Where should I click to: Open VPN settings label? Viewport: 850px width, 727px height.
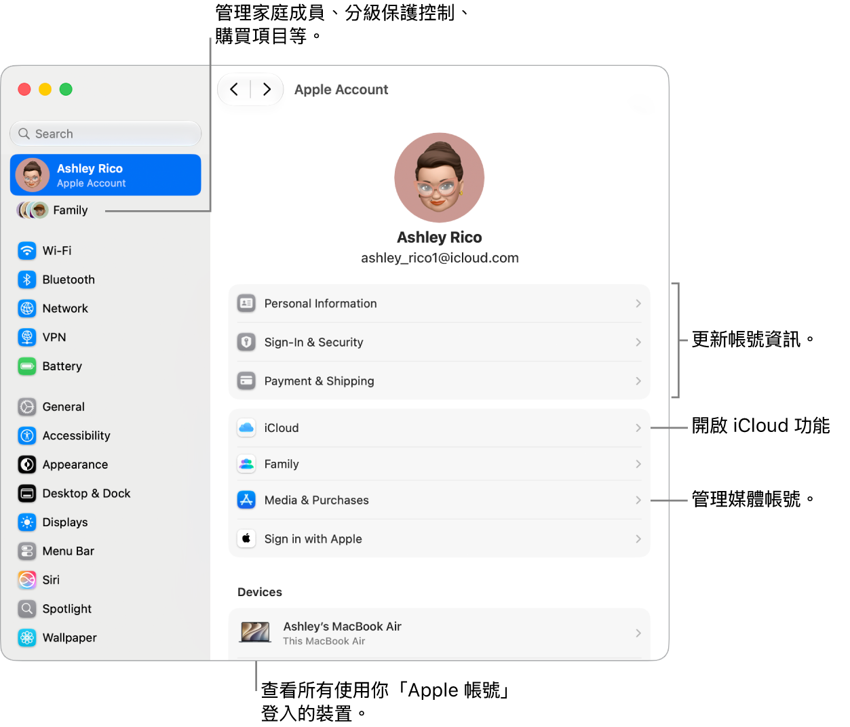point(54,337)
